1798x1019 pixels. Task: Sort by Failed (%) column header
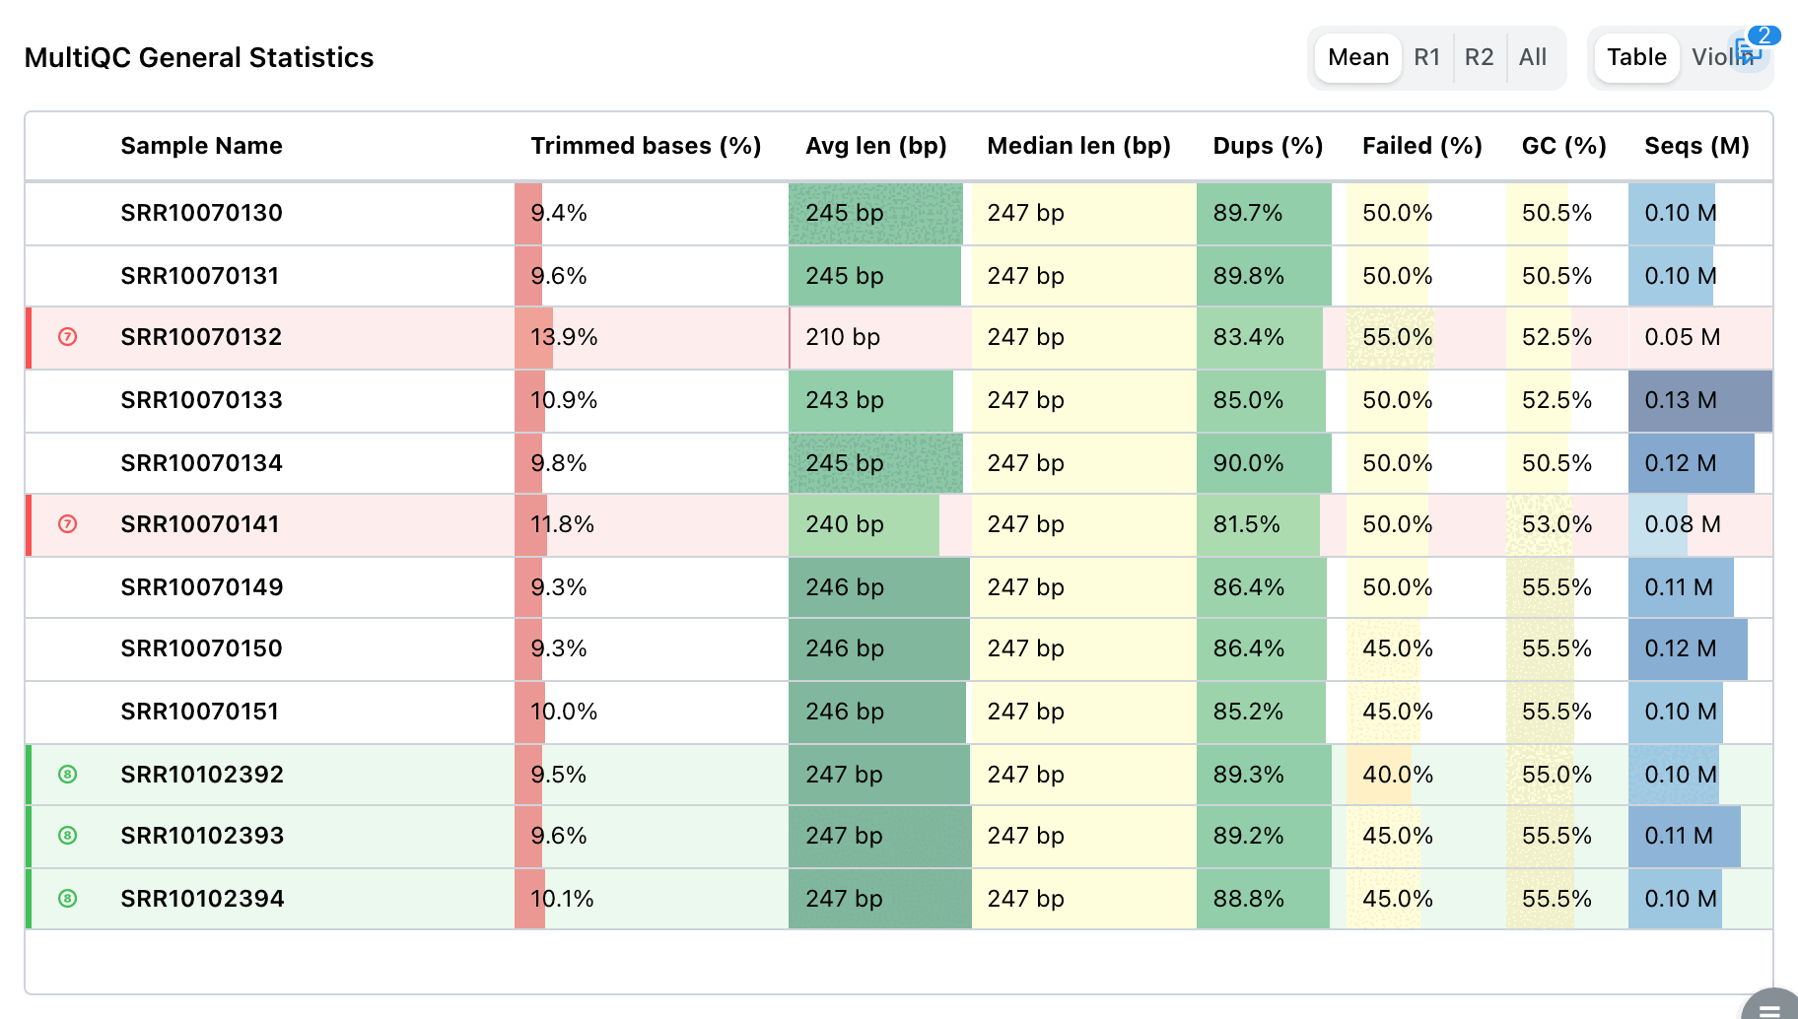click(x=1422, y=146)
